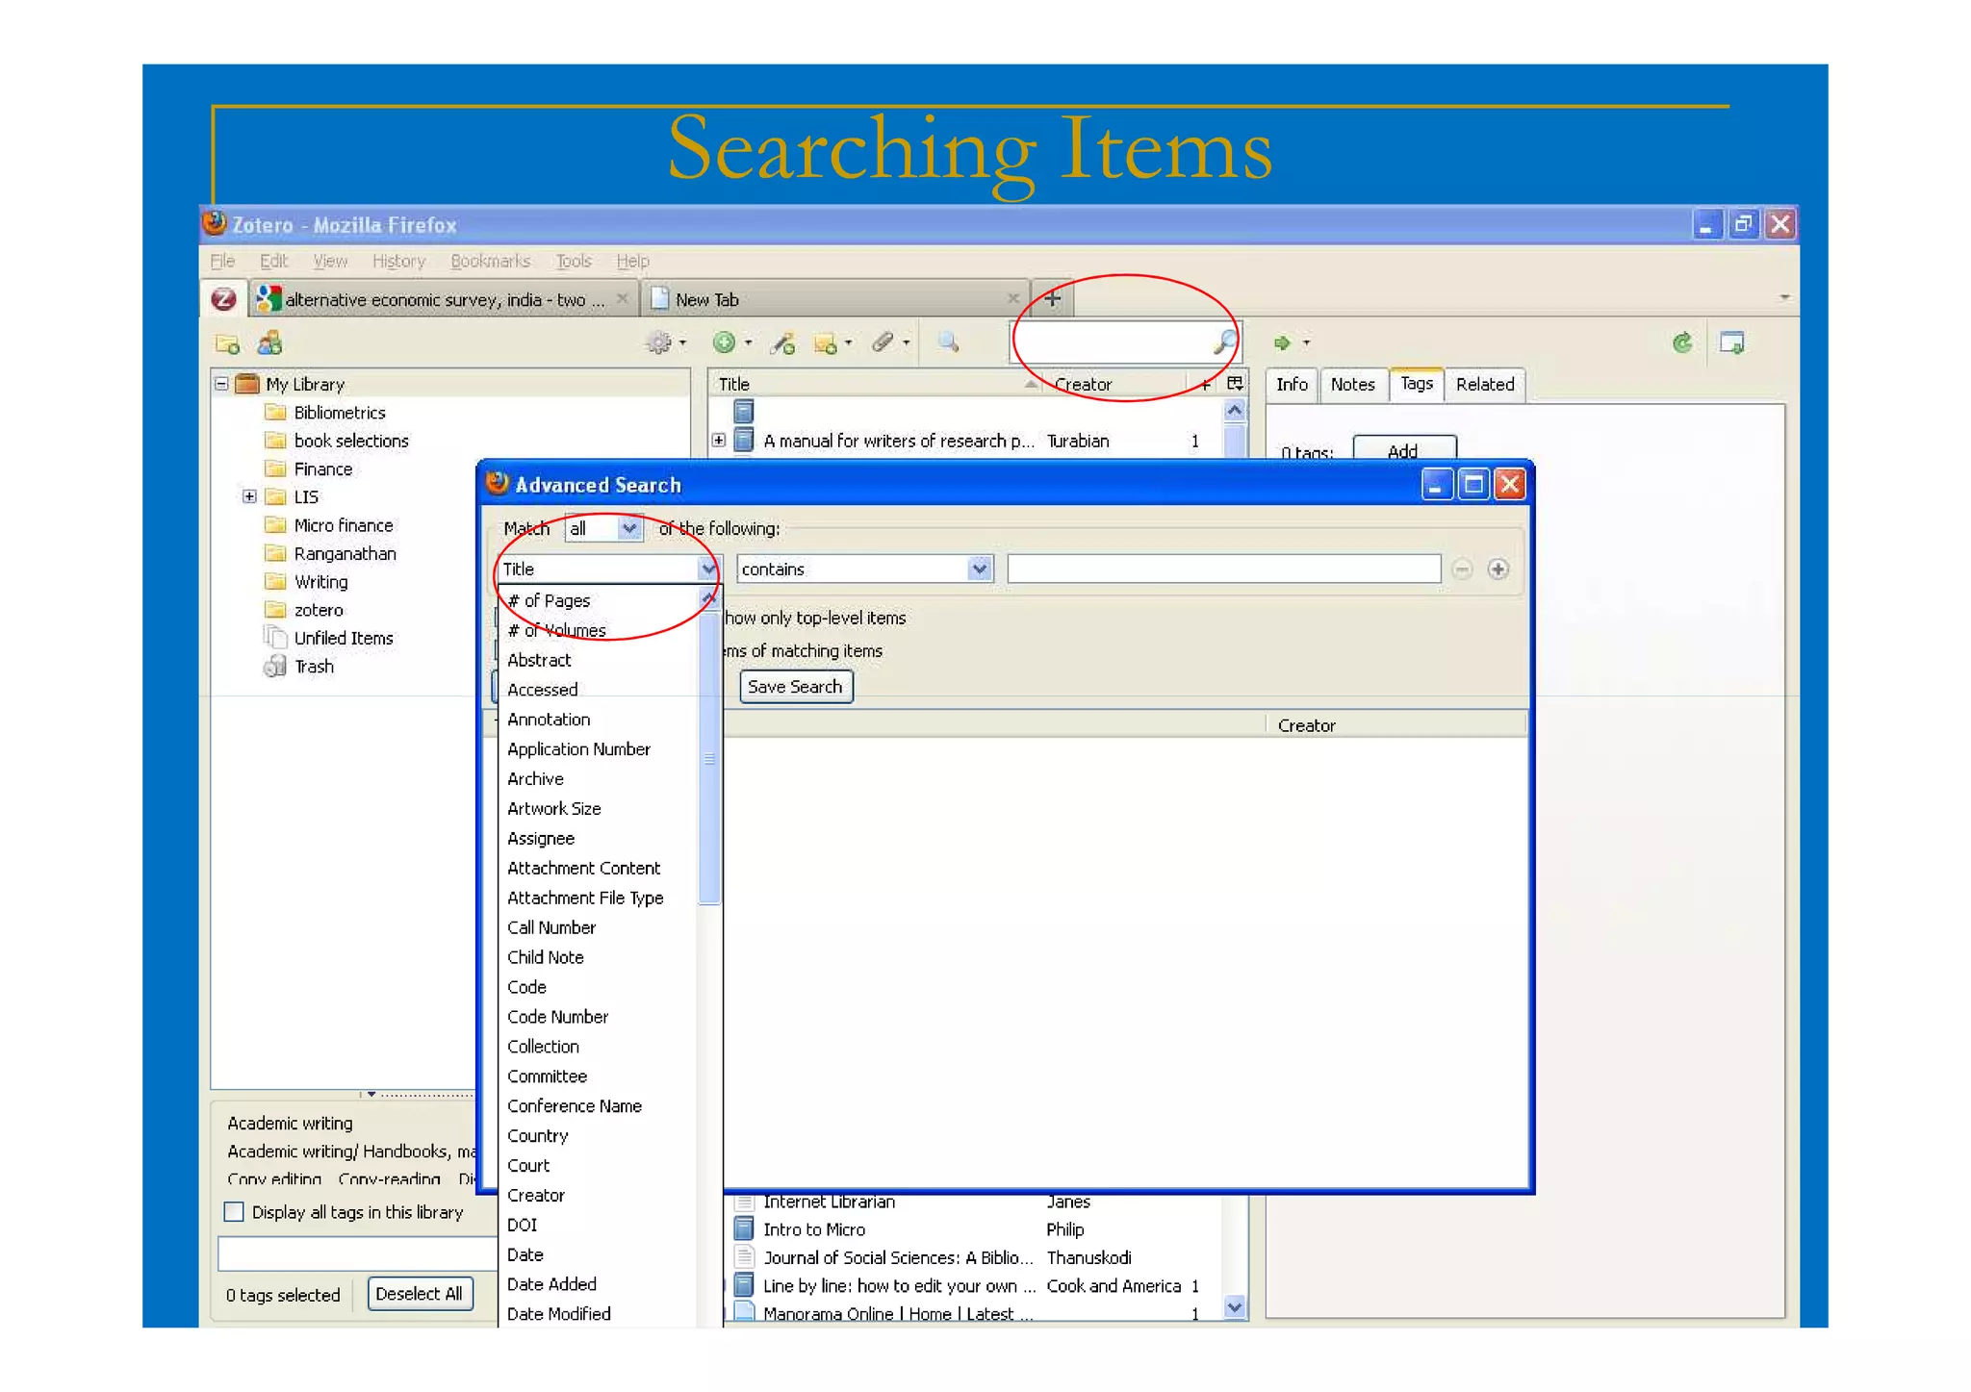Image resolution: width=1971 pixels, height=1392 pixels.
Task: Expand the LIS collection
Action: pos(249,496)
